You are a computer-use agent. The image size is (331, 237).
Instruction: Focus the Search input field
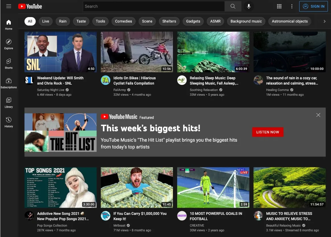tap(154, 6)
